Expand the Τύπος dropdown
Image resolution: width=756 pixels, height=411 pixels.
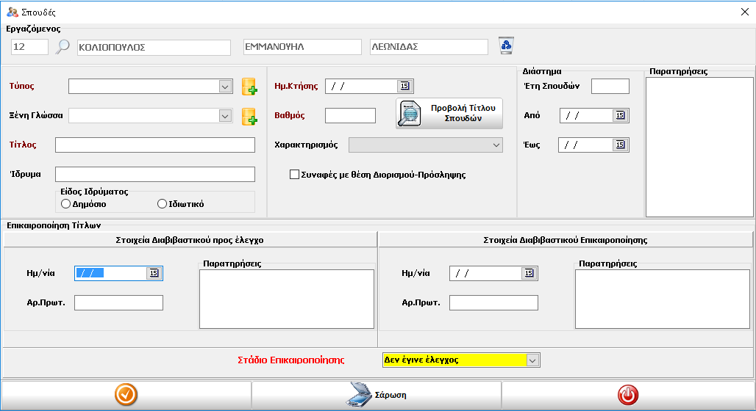[x=225, y=87]
